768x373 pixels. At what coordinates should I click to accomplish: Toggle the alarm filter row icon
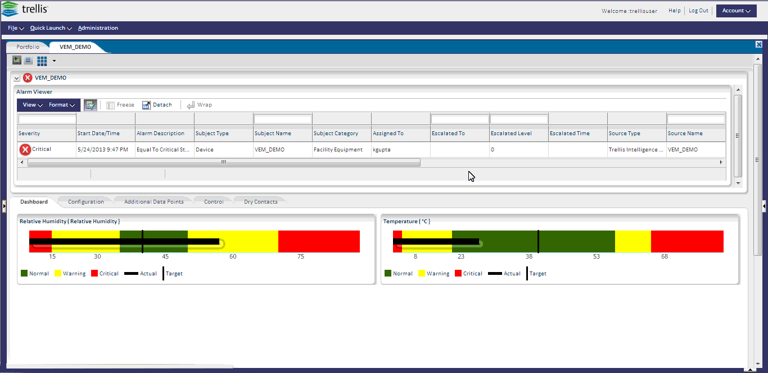click(90, 105)
